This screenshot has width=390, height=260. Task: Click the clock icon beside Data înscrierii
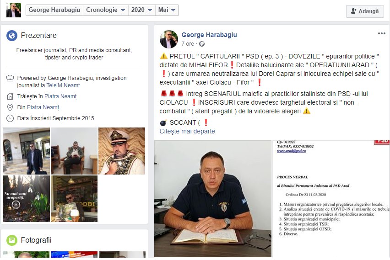(x=10, y=118)
